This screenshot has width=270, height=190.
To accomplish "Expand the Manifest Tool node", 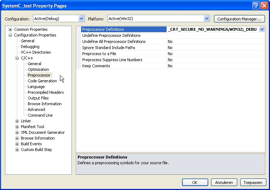I will 17,127.
